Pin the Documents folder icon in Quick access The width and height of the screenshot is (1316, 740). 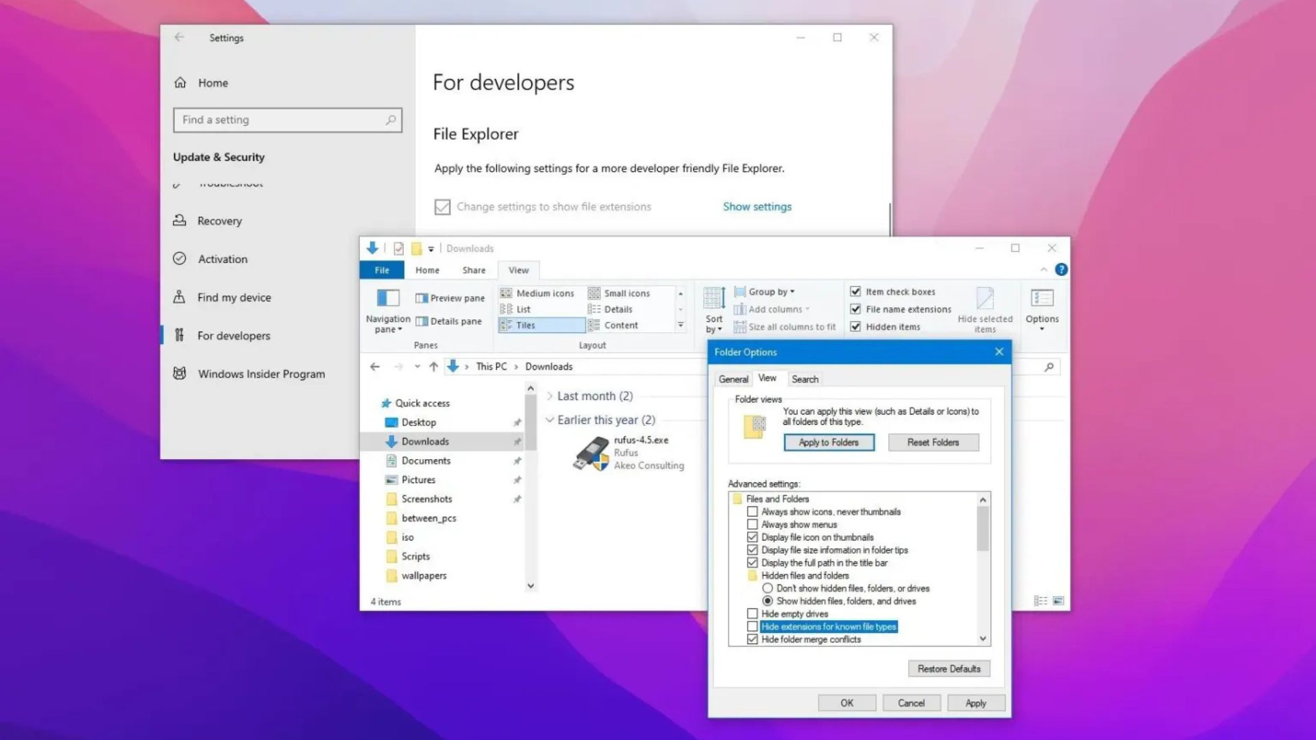click(x=517, y=460)
